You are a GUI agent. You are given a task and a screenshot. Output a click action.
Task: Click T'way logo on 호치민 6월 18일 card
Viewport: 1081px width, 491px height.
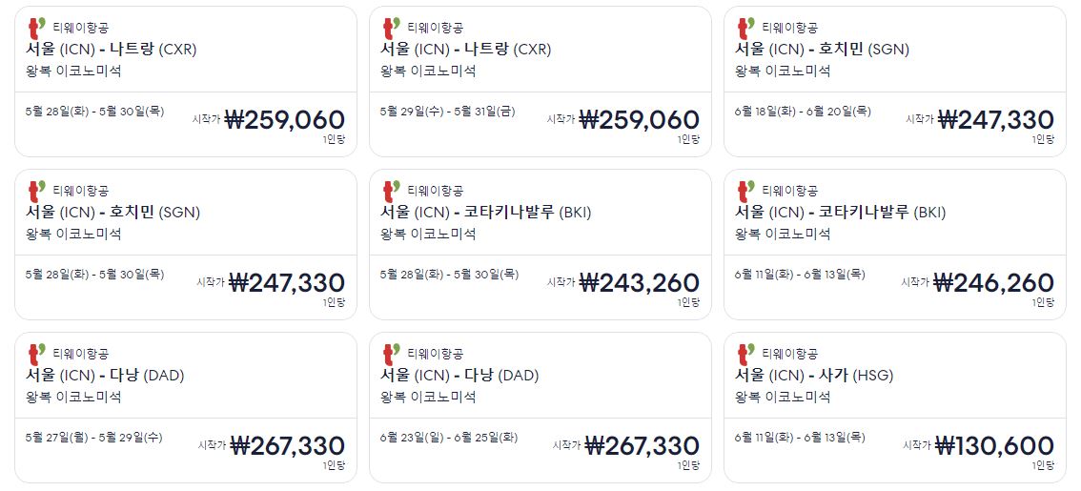coord(746,29)
